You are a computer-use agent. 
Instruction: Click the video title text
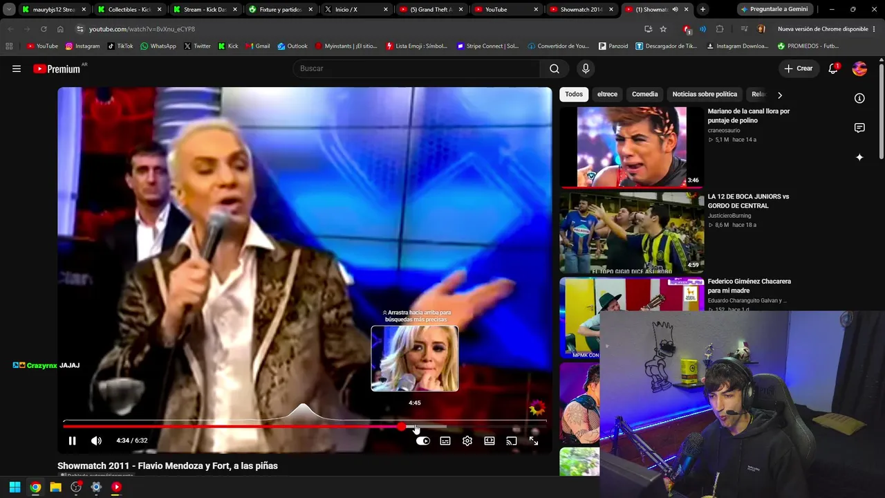click(x=167, y=466)
